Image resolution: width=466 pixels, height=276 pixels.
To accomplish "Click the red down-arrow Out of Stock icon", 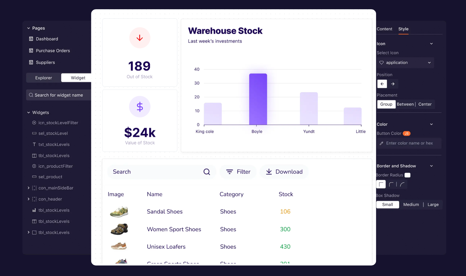I will pyautogui.click(x=139, y=38).
